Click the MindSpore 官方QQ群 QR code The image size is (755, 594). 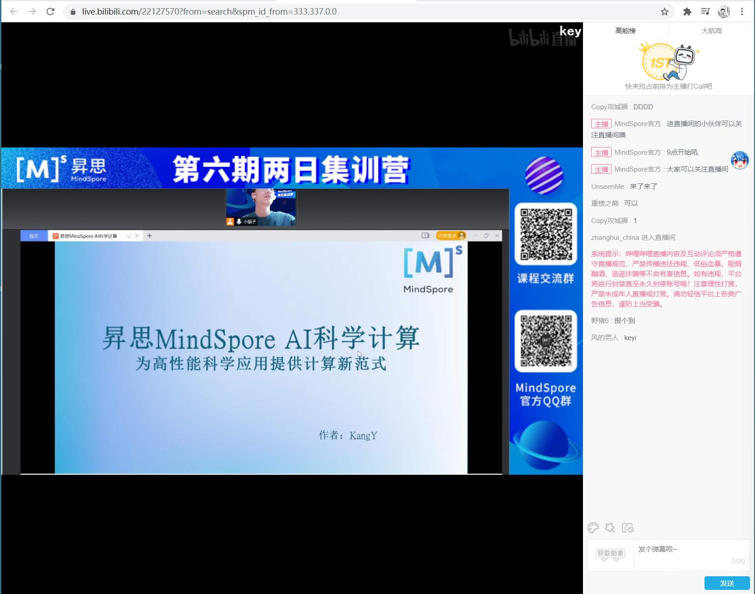coord(546,341)
